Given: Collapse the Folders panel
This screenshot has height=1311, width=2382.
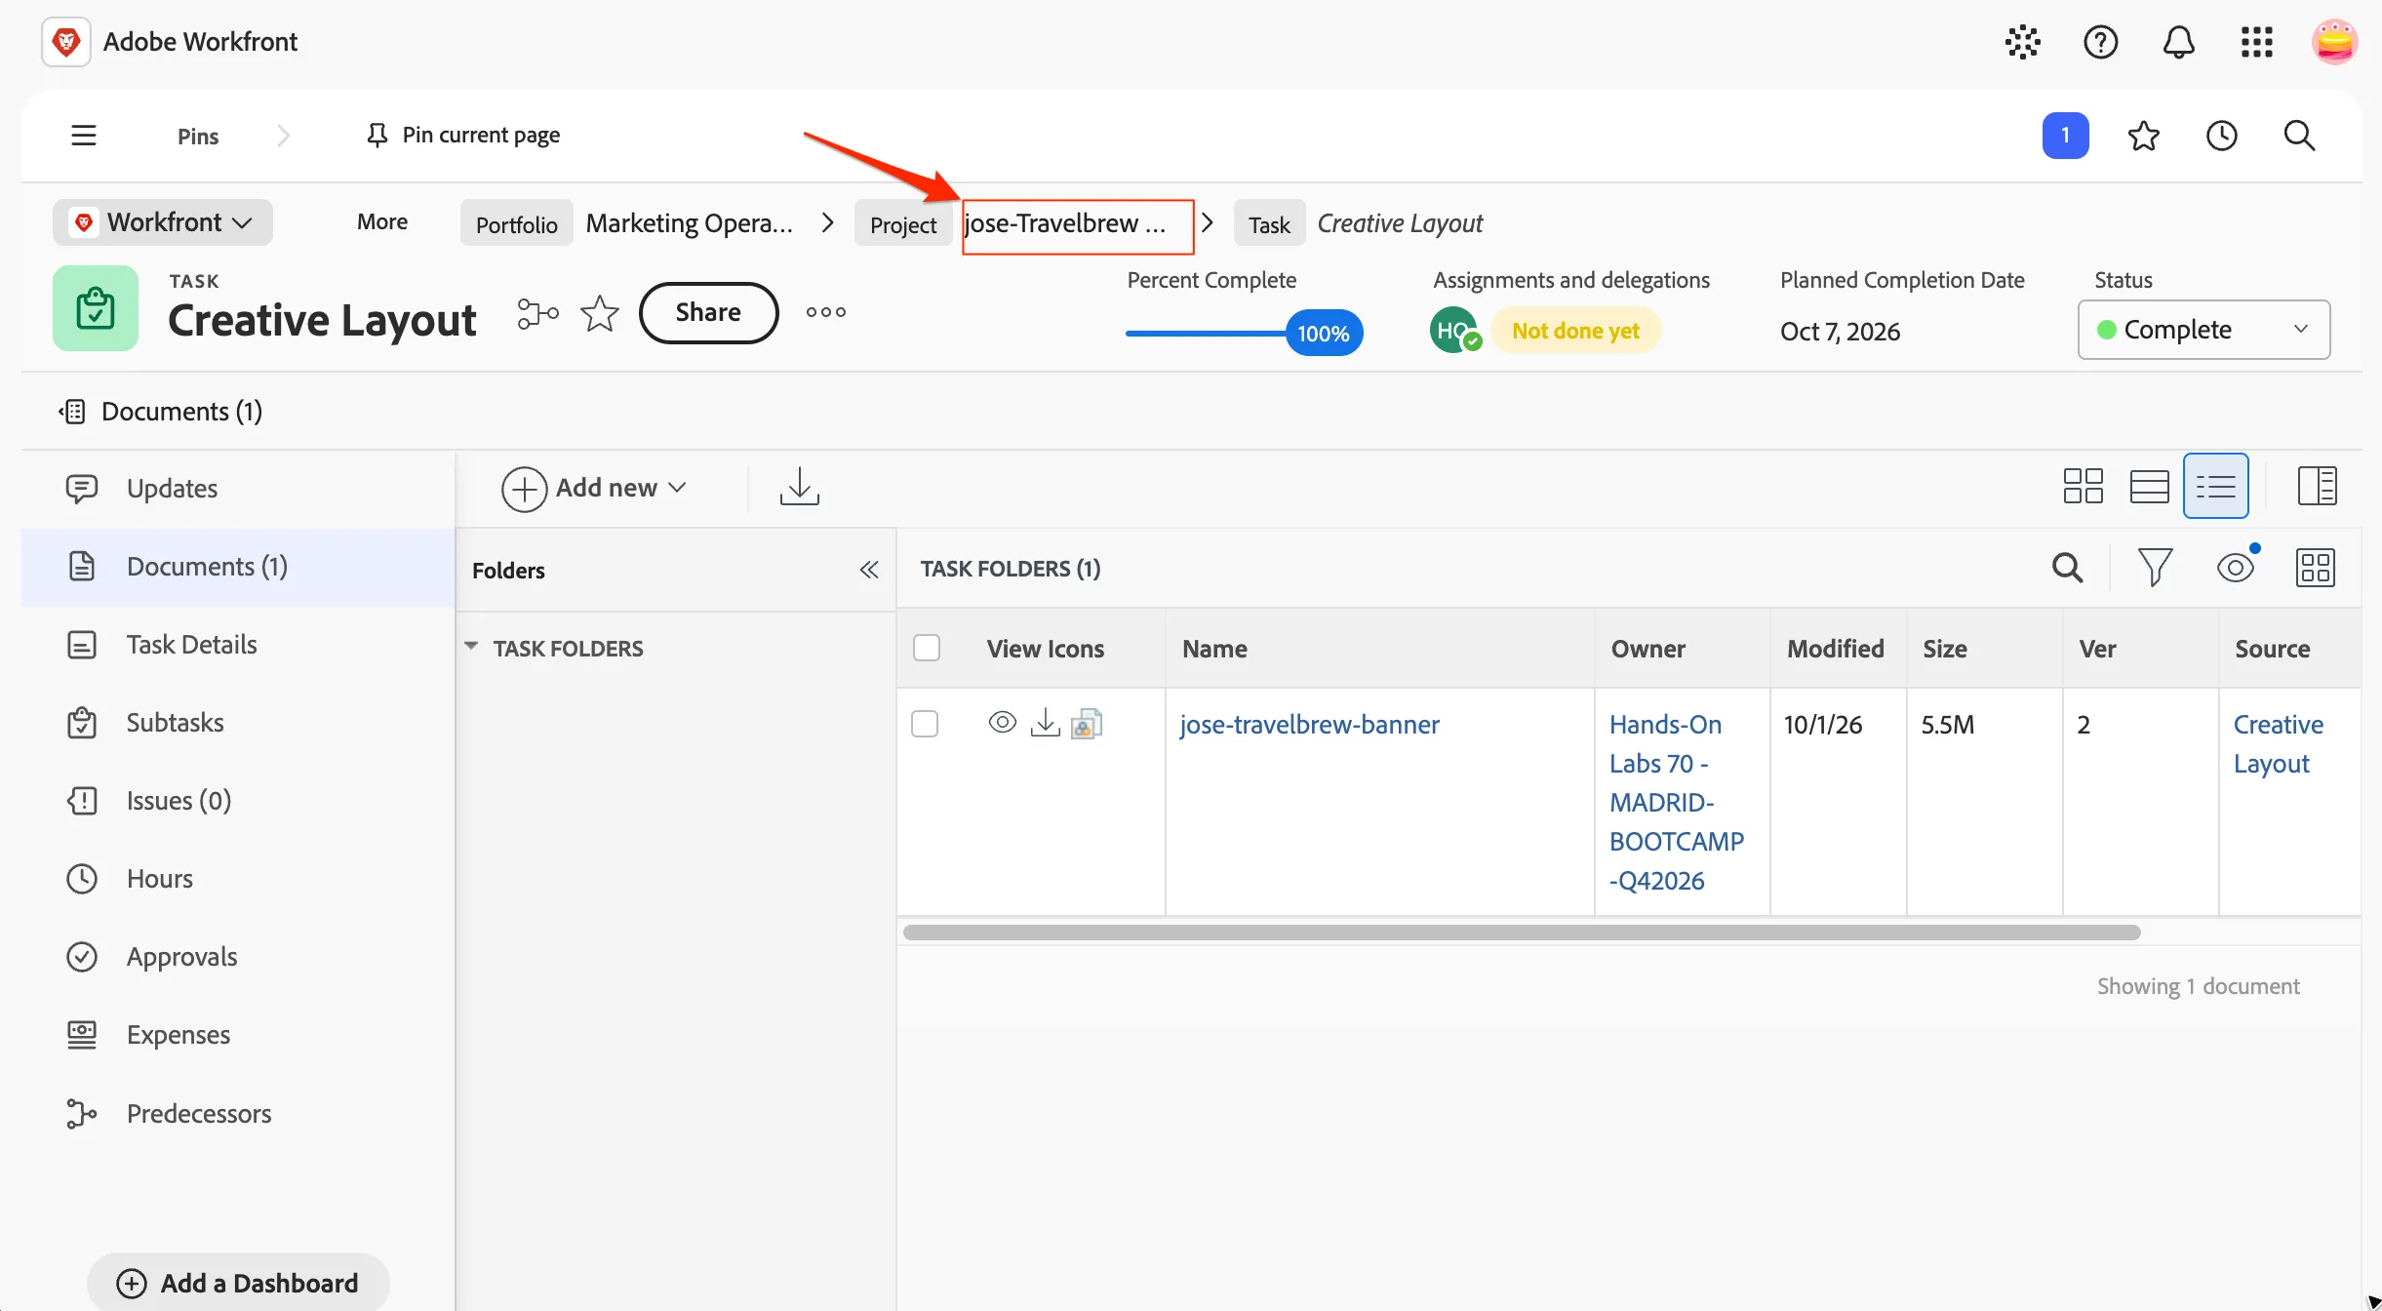Looking at the screenshot, I should [869, 570].
